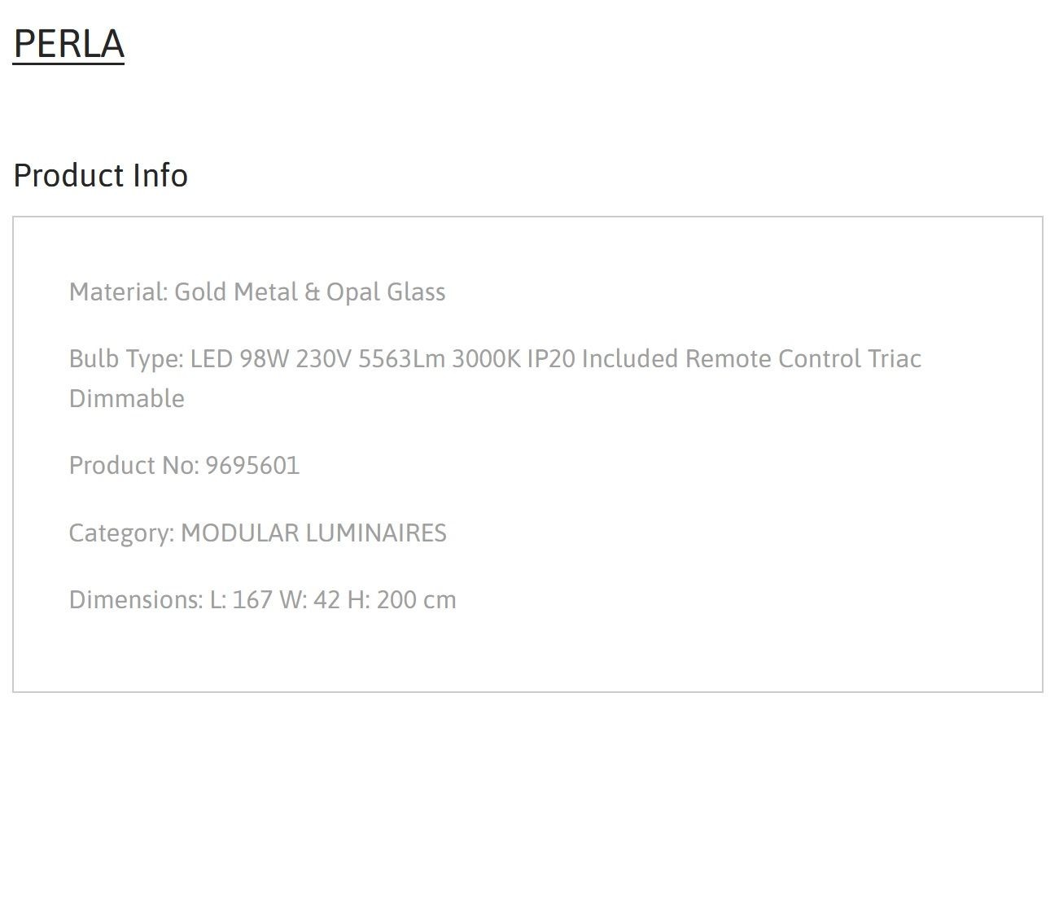
Task: Click the 5563Lm lumen value
Action: tap(402, 359)
